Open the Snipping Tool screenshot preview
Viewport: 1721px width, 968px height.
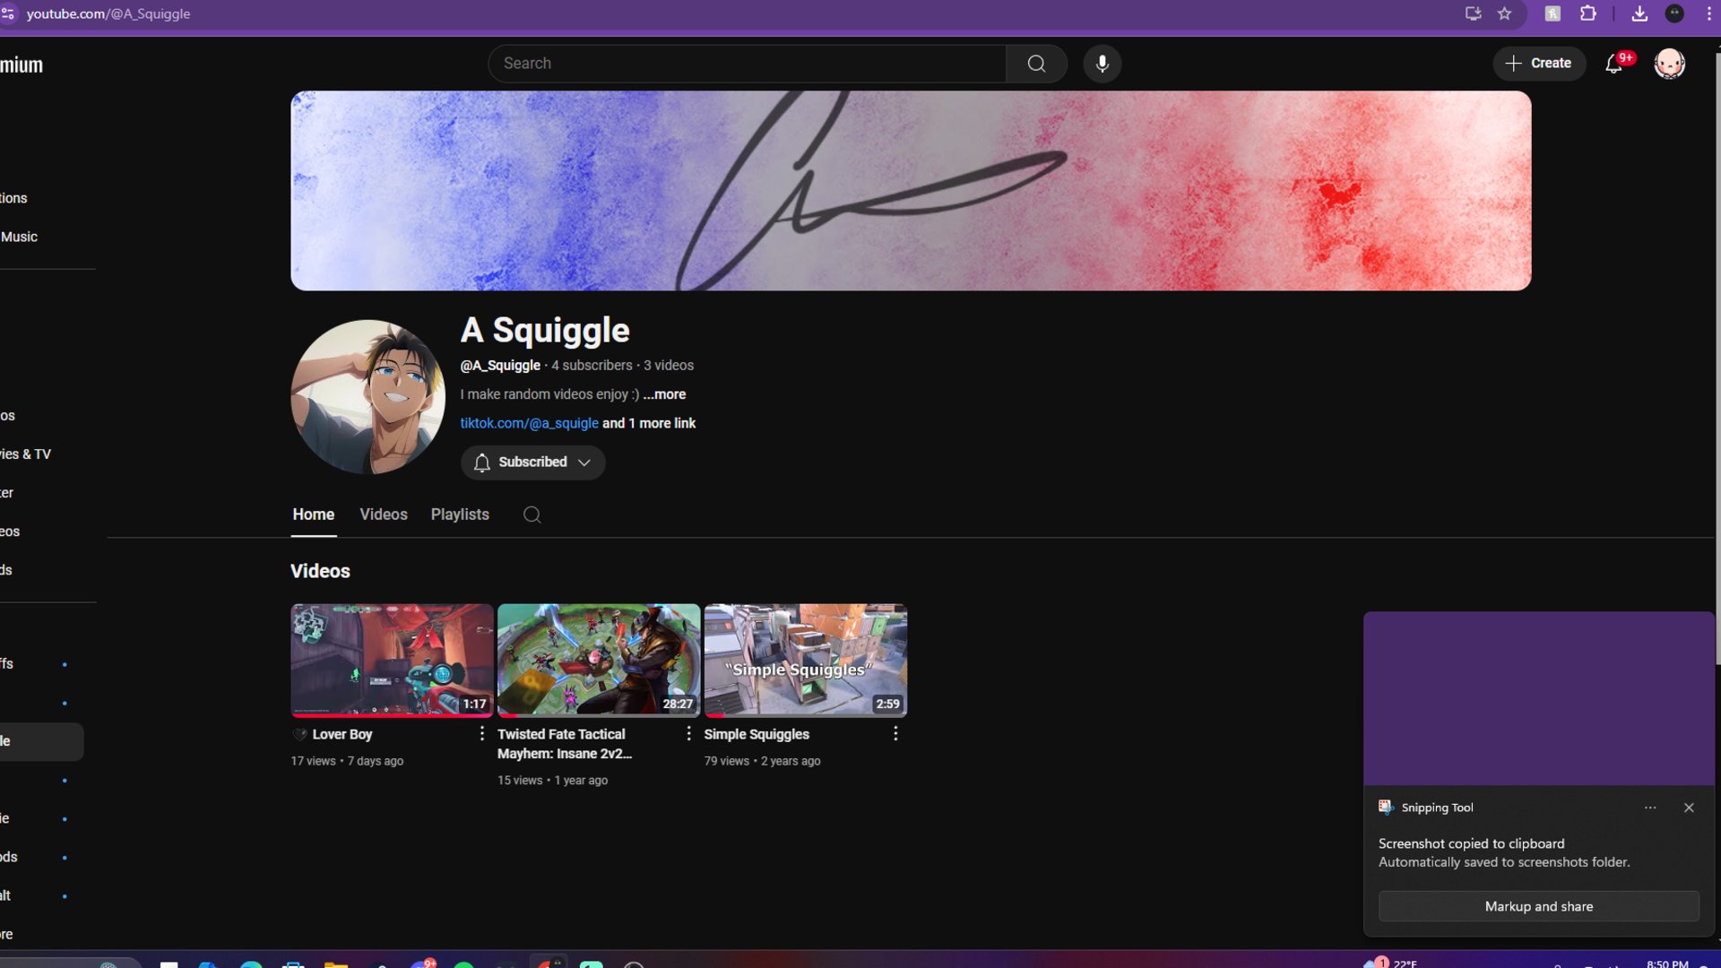pos(1538,699)
